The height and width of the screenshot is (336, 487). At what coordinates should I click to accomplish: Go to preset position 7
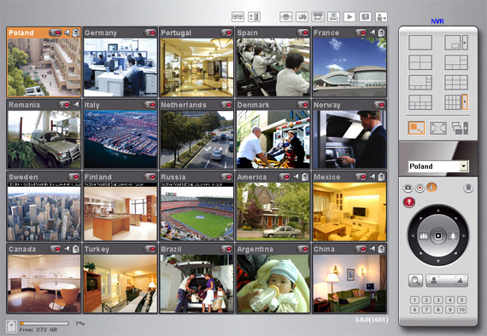[426, 310]
